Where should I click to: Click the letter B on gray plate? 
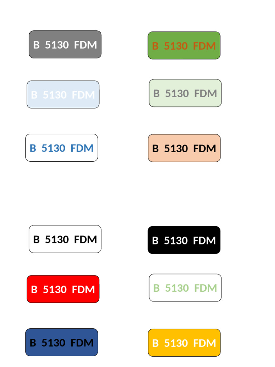point(36,45)
